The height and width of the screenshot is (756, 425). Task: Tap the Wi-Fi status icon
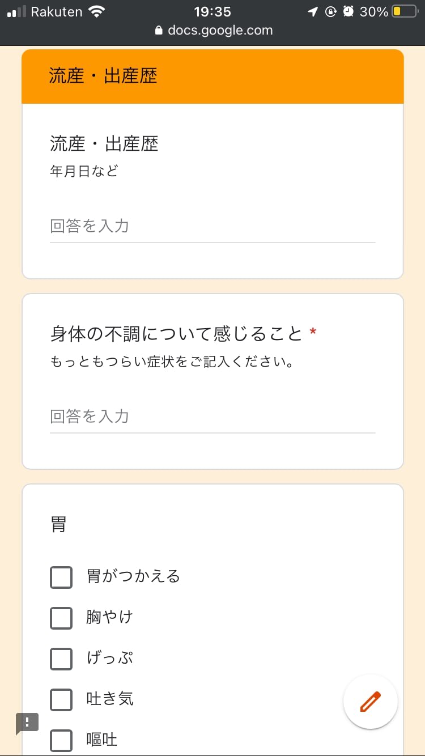click(x=97, y=12)
